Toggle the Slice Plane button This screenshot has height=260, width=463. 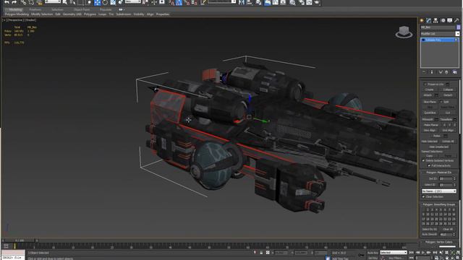pos(430,102)
